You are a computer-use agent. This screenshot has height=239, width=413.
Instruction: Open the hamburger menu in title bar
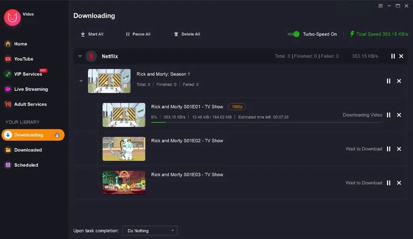click(380, 6)
